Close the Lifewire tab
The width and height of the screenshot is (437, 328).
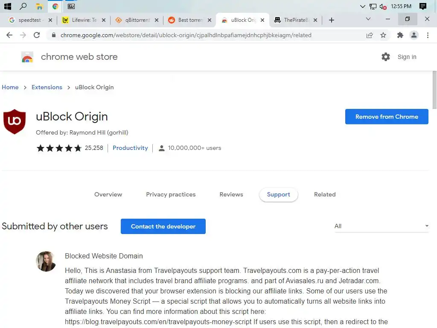pos(104,20)
